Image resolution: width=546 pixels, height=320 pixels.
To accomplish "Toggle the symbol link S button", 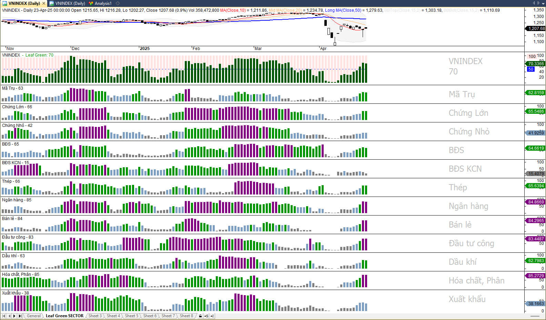I will [206, 316].
